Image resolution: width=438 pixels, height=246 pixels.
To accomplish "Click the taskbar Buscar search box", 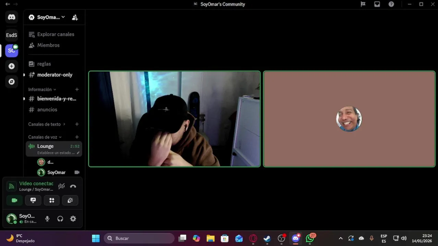I will (x=139, y=238).
